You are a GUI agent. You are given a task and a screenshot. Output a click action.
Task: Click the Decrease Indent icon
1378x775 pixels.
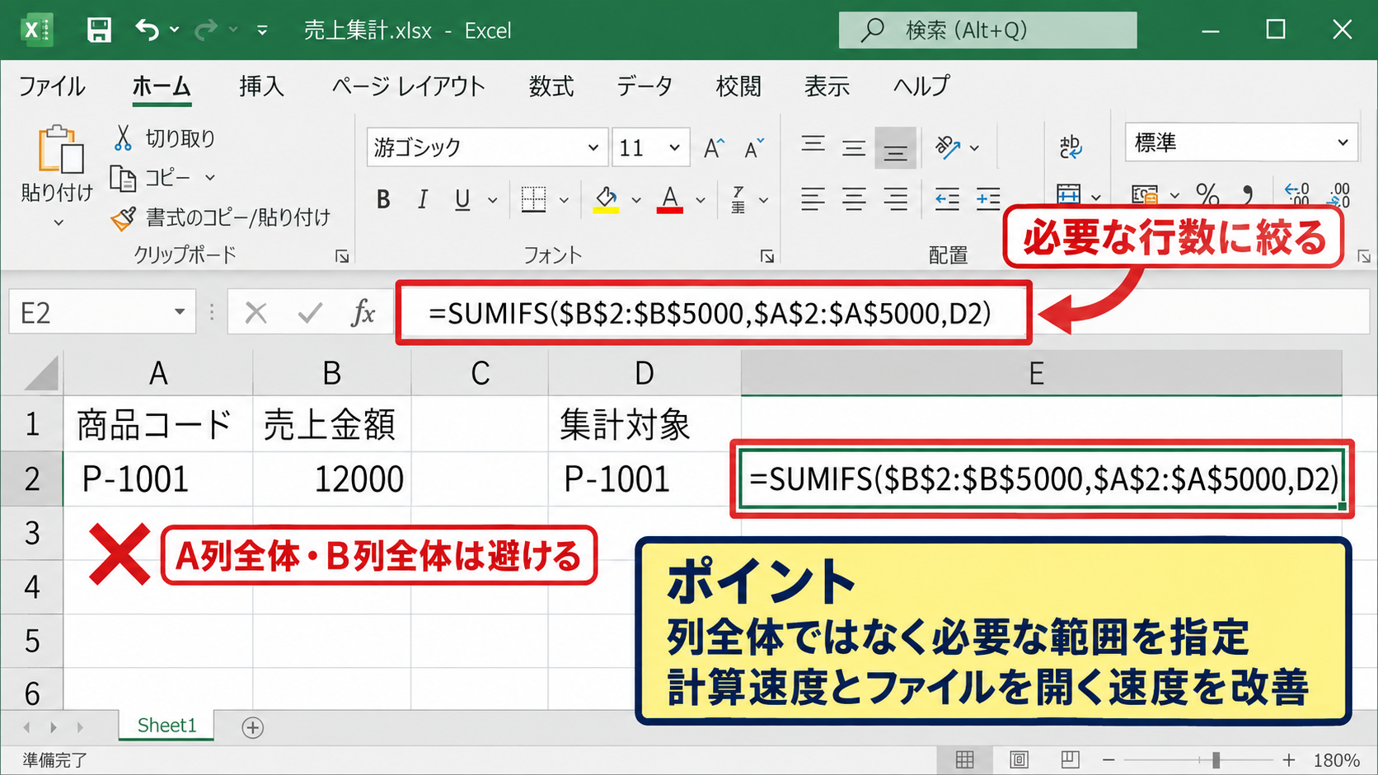[946, 198]
